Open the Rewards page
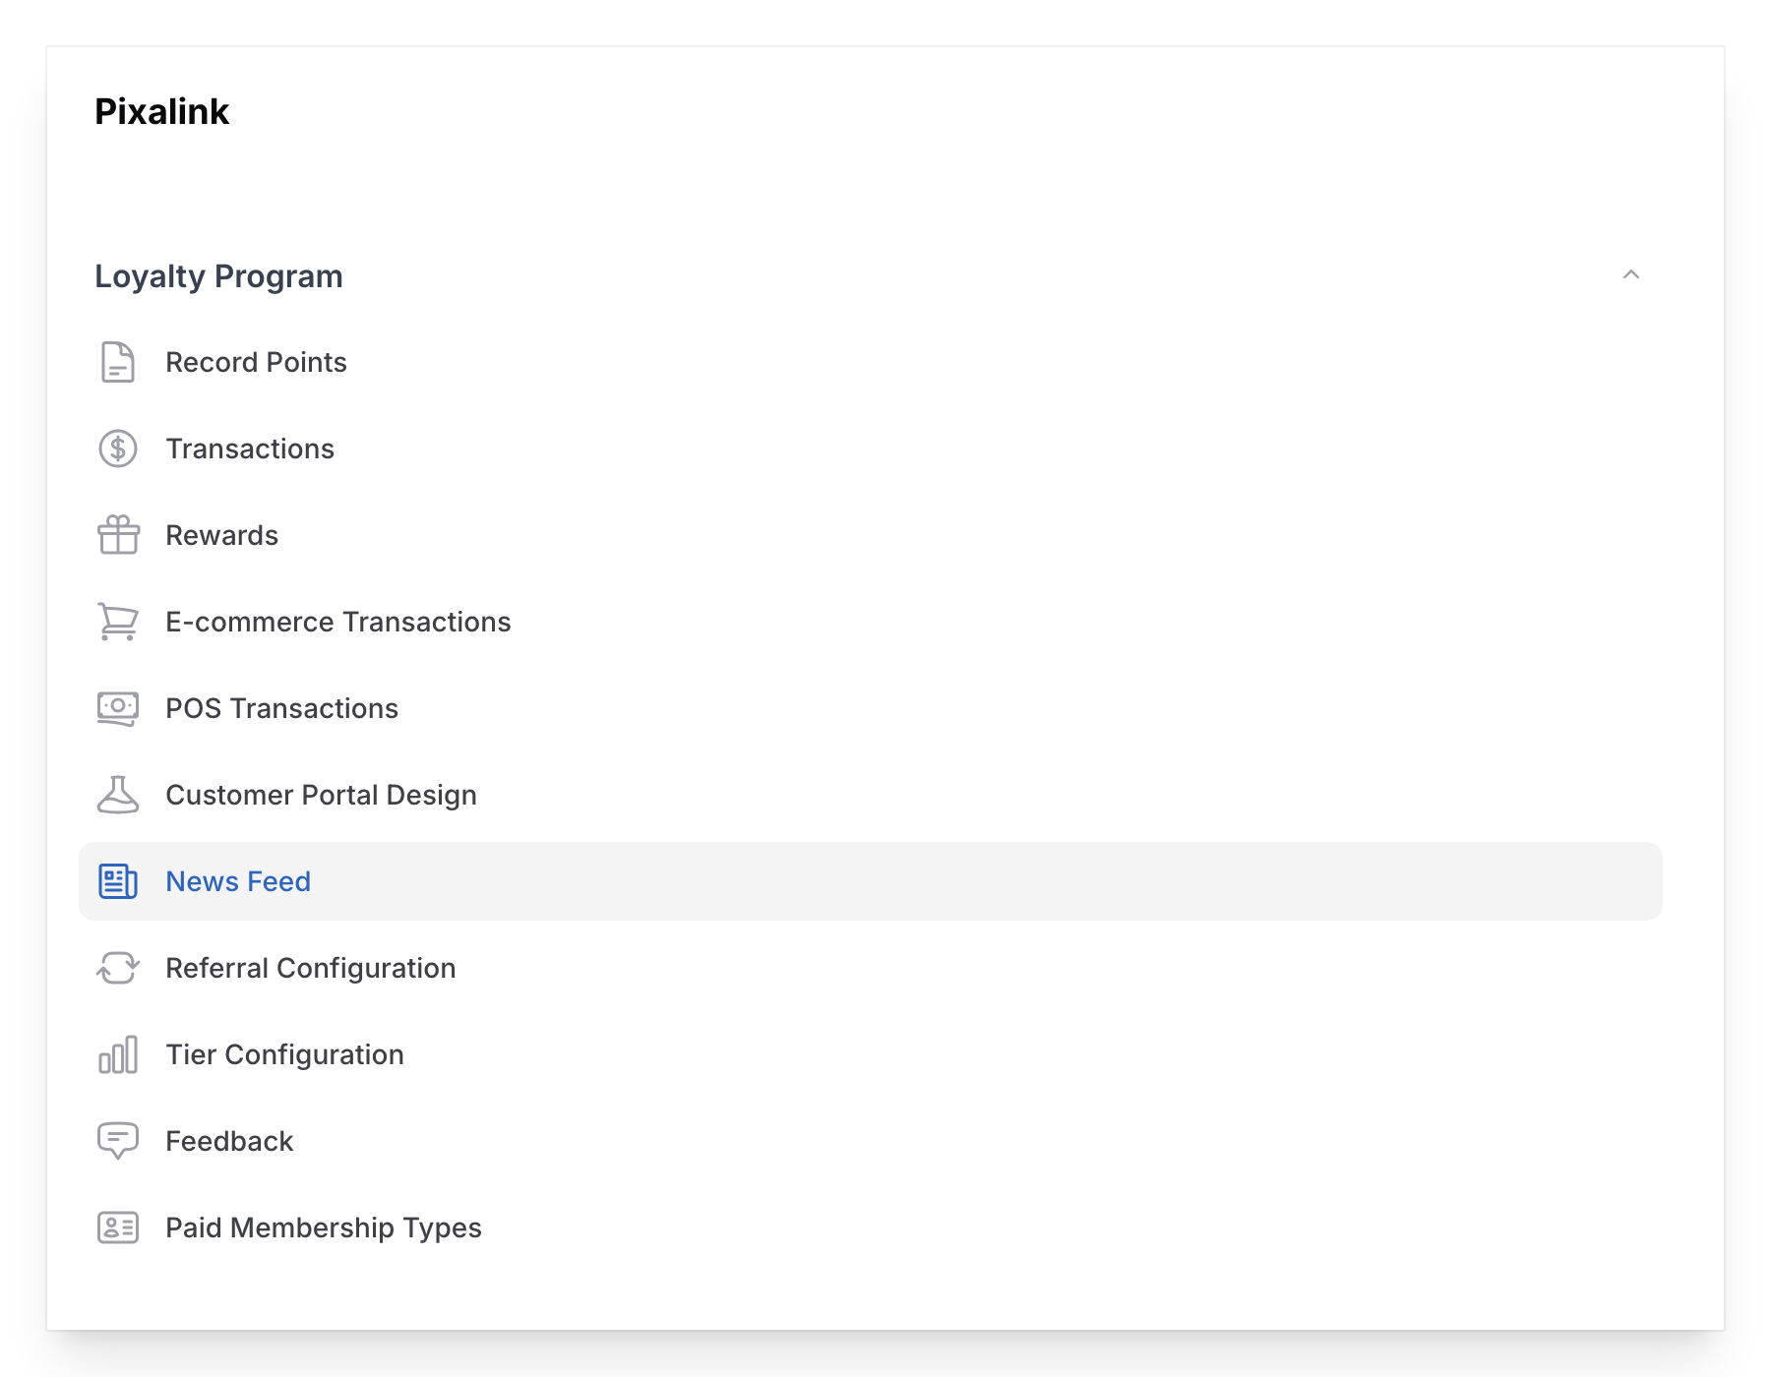This screenshot has height=1377, width=1771. pos(221,535)
